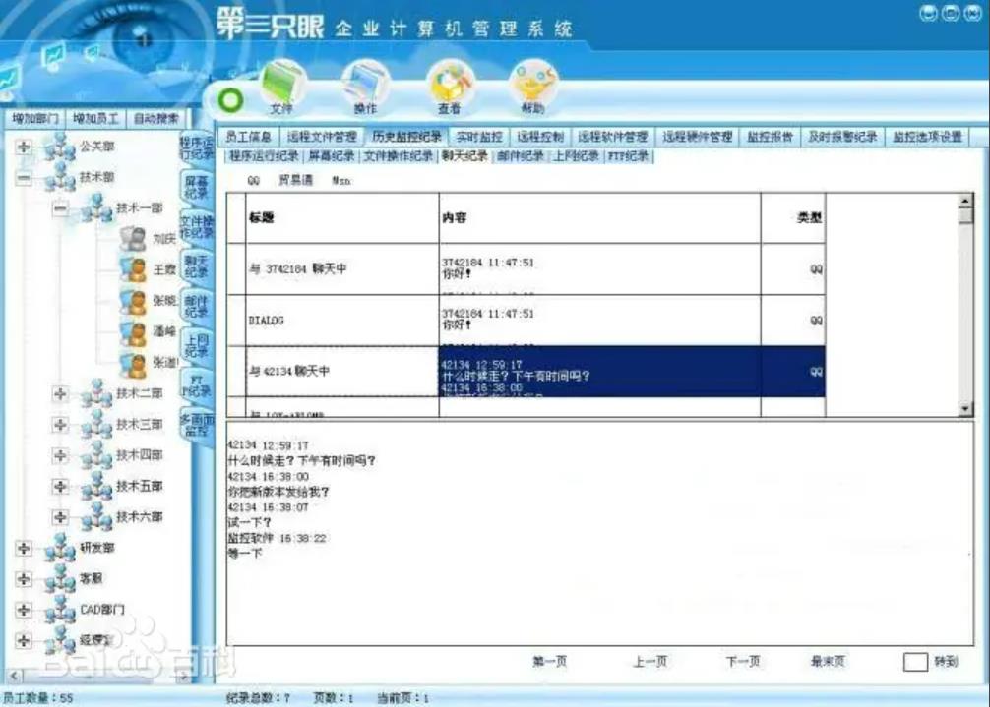Select the CAD部门 department icon
This screenshot has width=990, height=707.
coord(60,609)
